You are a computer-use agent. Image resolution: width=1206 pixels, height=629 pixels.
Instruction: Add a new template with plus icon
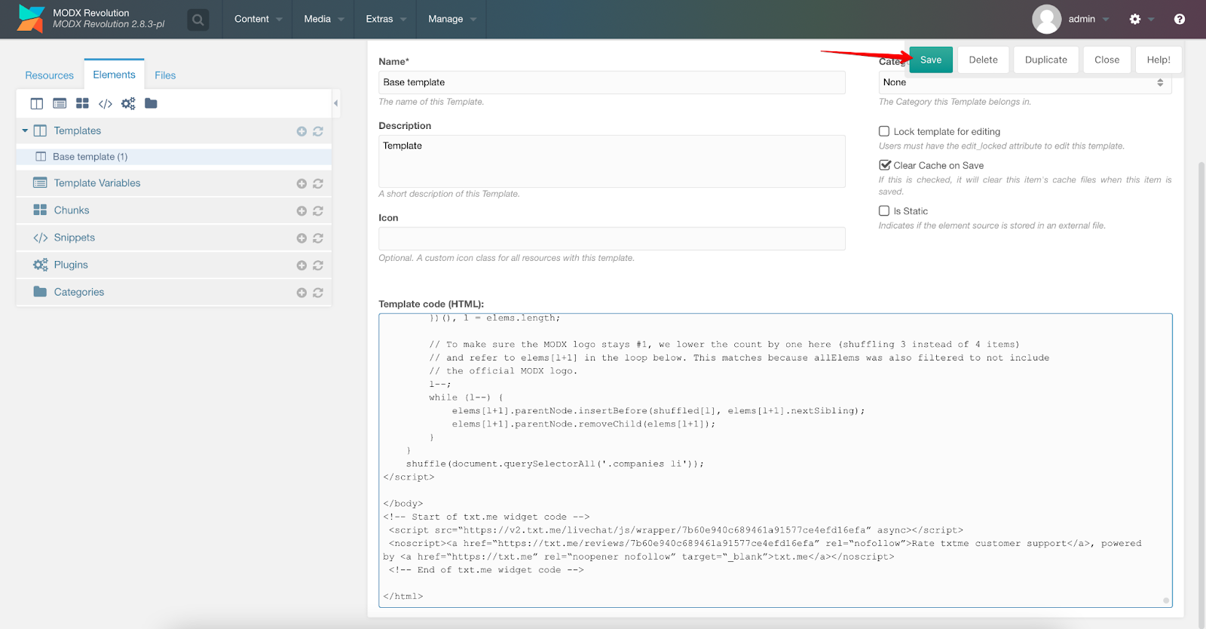(x=301, y=131)
